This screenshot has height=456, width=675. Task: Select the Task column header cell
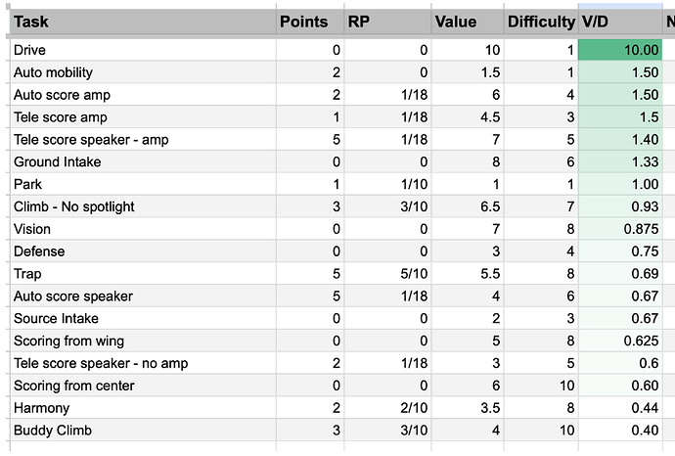[143, 22]
